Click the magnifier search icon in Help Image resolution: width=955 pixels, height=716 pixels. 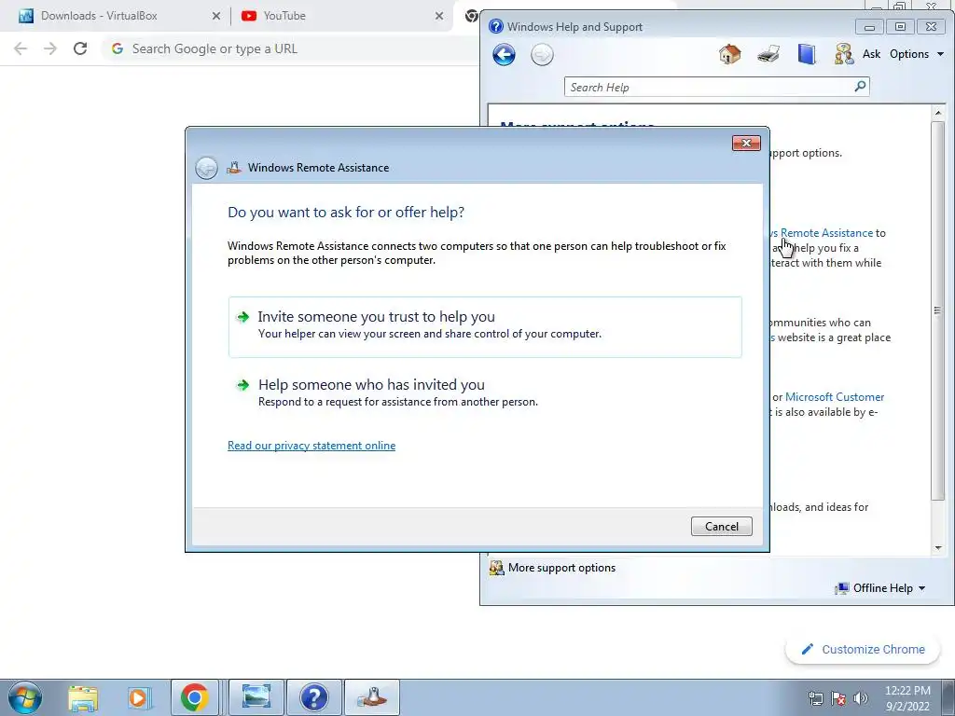861,87
